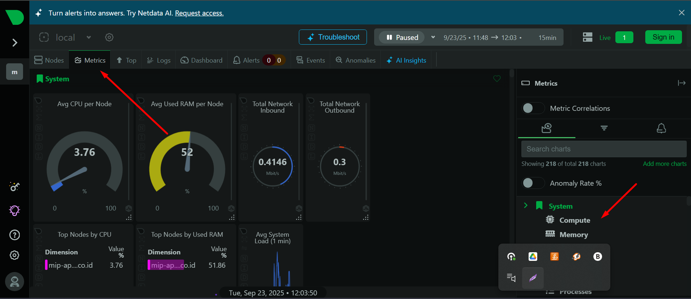The height and width of the screenshot is (299, 691).
Task: Open the filter icon panel tab
Action: (x=604, y=128)
